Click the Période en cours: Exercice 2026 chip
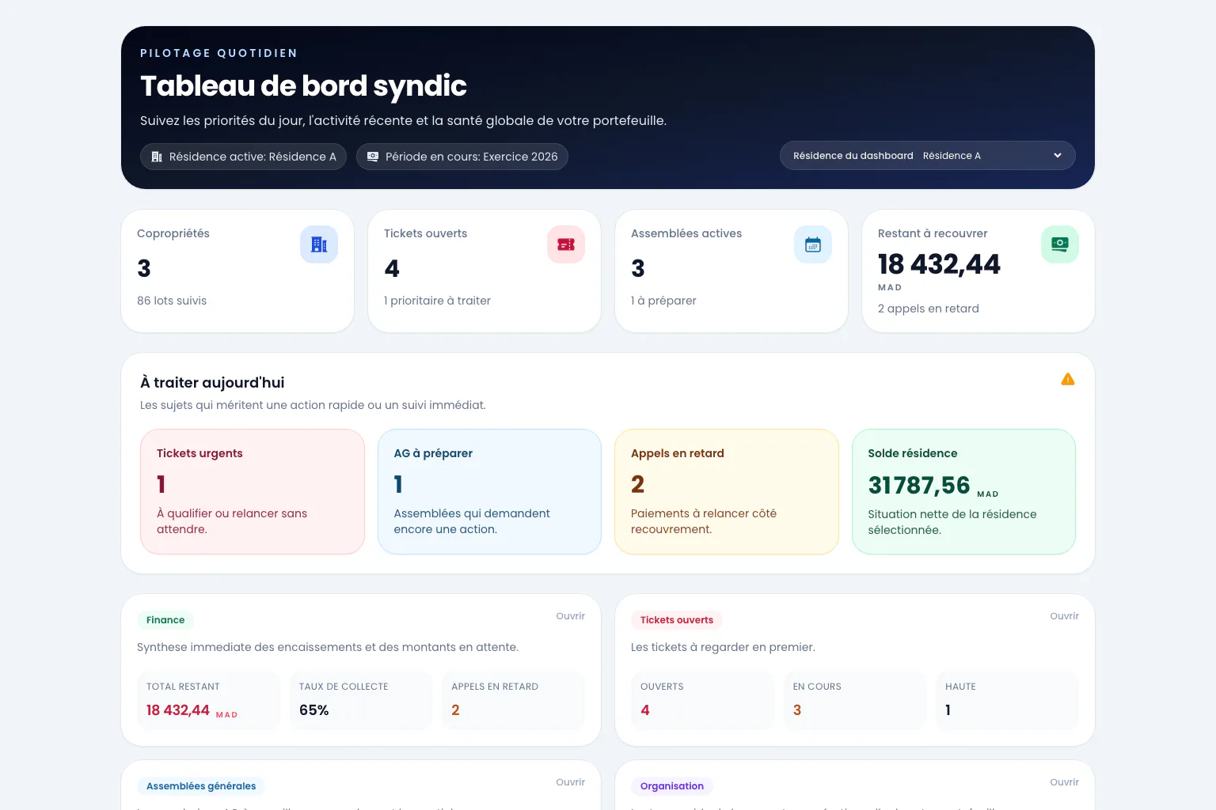Viewport: 1216px width, 810px height. point(462,157)
